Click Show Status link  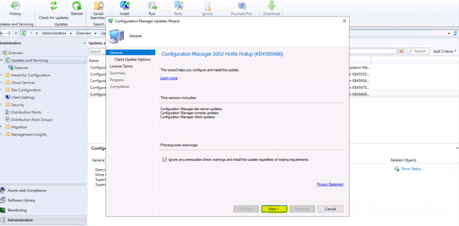click(x=411, y=169)
